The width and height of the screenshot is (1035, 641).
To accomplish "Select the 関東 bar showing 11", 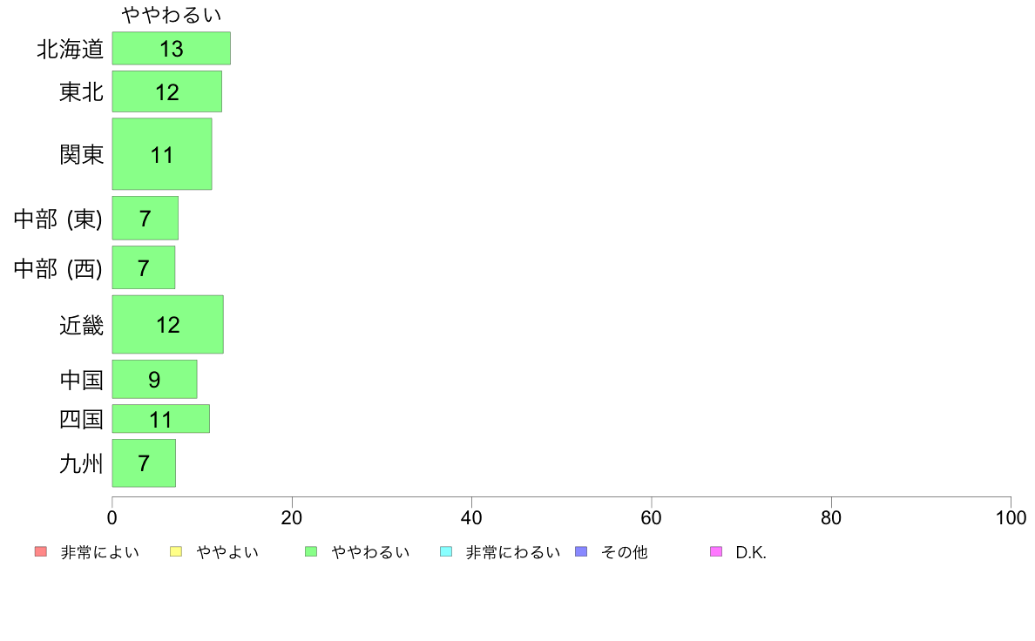I will click(162, 154).
